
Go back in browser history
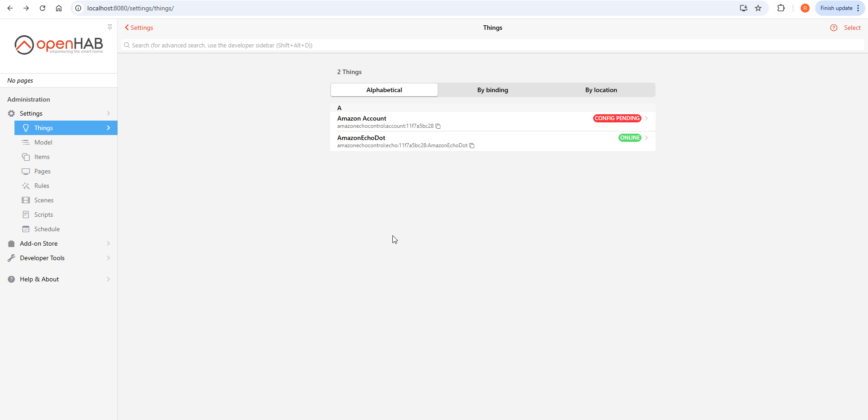[10, 8]
